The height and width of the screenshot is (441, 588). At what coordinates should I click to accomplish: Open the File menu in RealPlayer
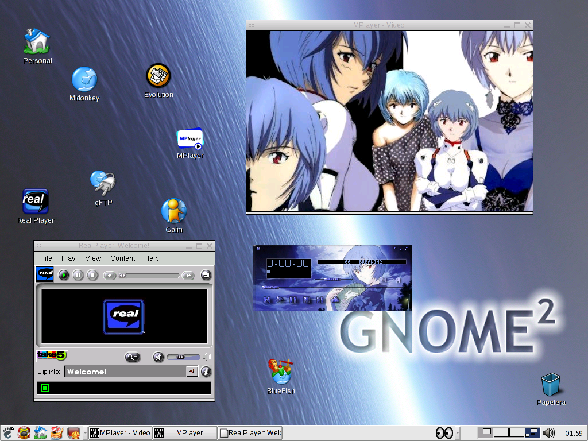tap(46, 258)
